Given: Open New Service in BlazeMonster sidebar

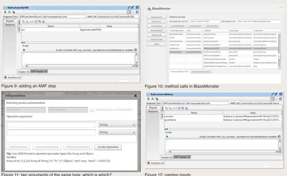Looking at the screenshot, I should click(157, 22).
